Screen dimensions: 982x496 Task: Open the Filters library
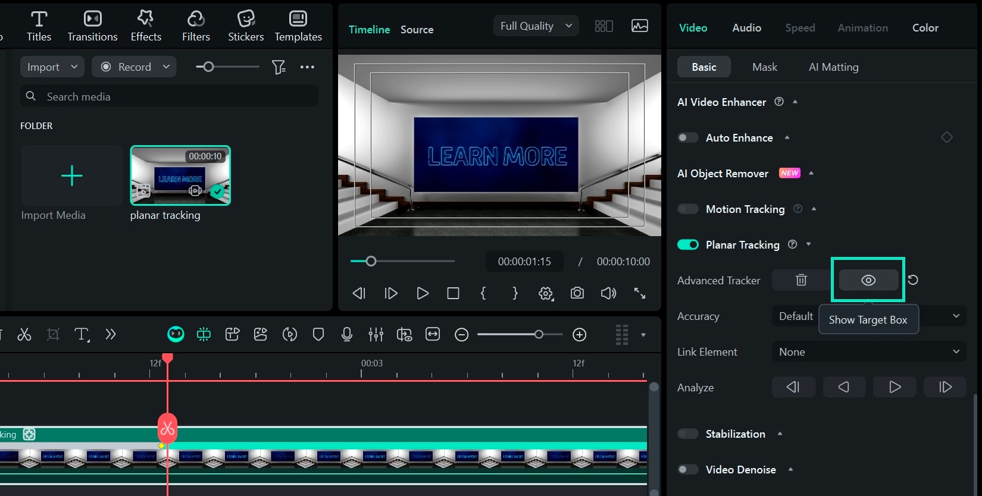[x=196, y=27]
